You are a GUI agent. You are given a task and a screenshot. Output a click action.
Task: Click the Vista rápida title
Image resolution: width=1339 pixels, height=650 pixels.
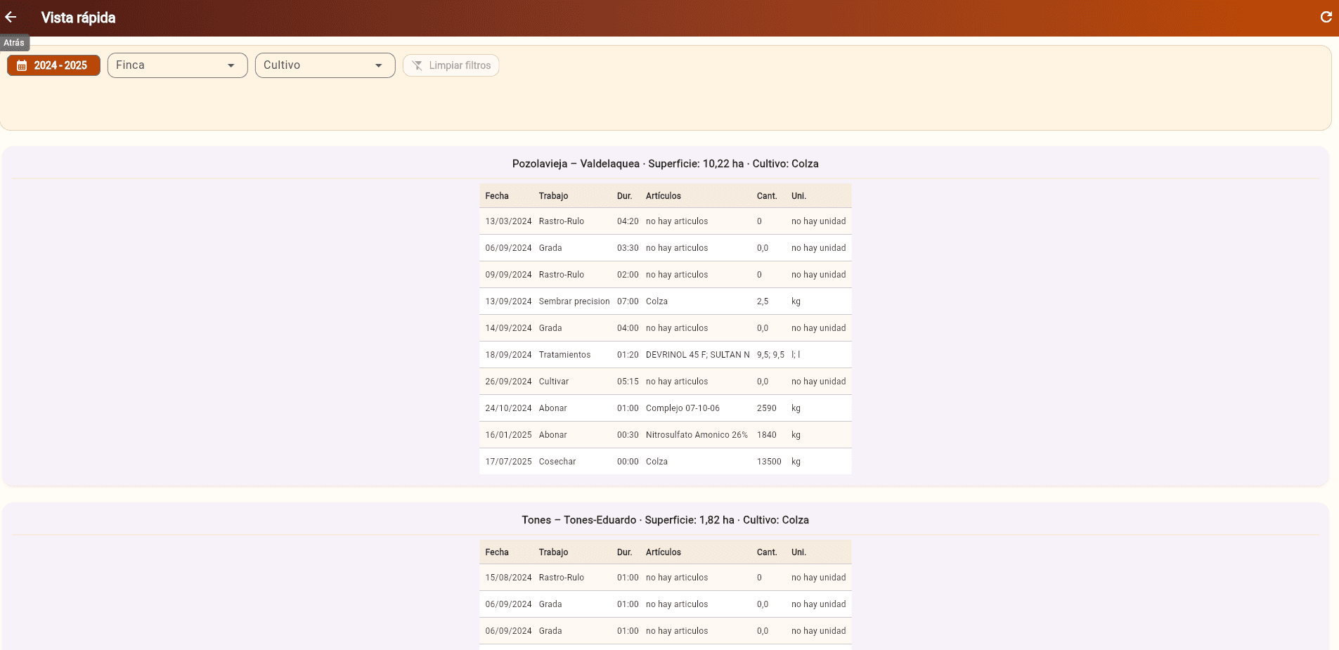(78, 17)
